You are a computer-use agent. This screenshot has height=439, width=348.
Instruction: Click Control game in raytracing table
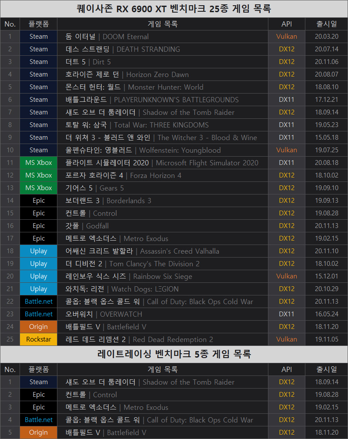tap(163, 395)
